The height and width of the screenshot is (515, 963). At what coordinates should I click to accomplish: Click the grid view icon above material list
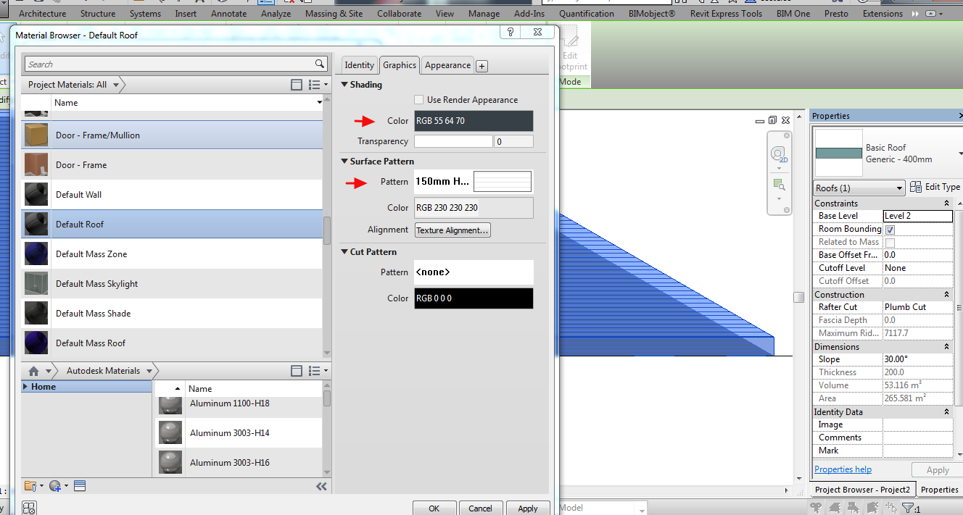click(x=297, y=85)
